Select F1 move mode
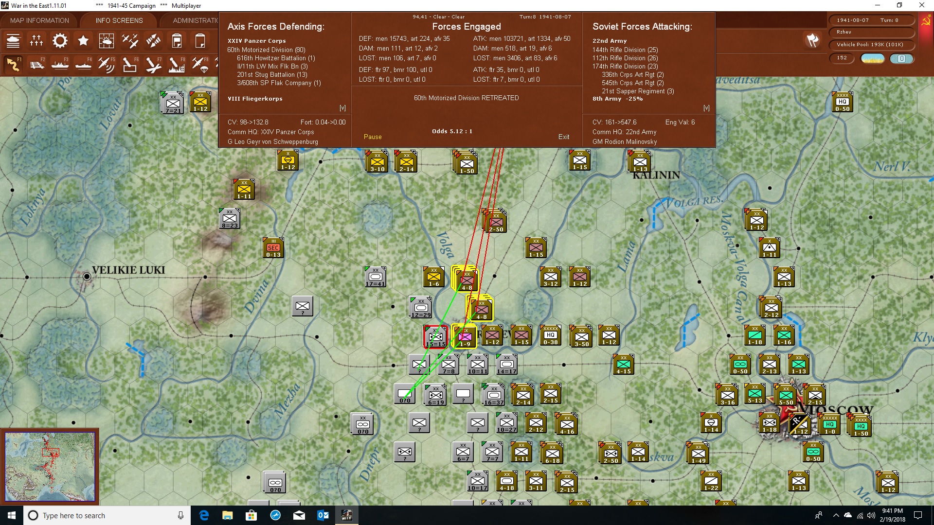Image resolution: width=934 pixels, height=525 pixels. tap(13, 64)
